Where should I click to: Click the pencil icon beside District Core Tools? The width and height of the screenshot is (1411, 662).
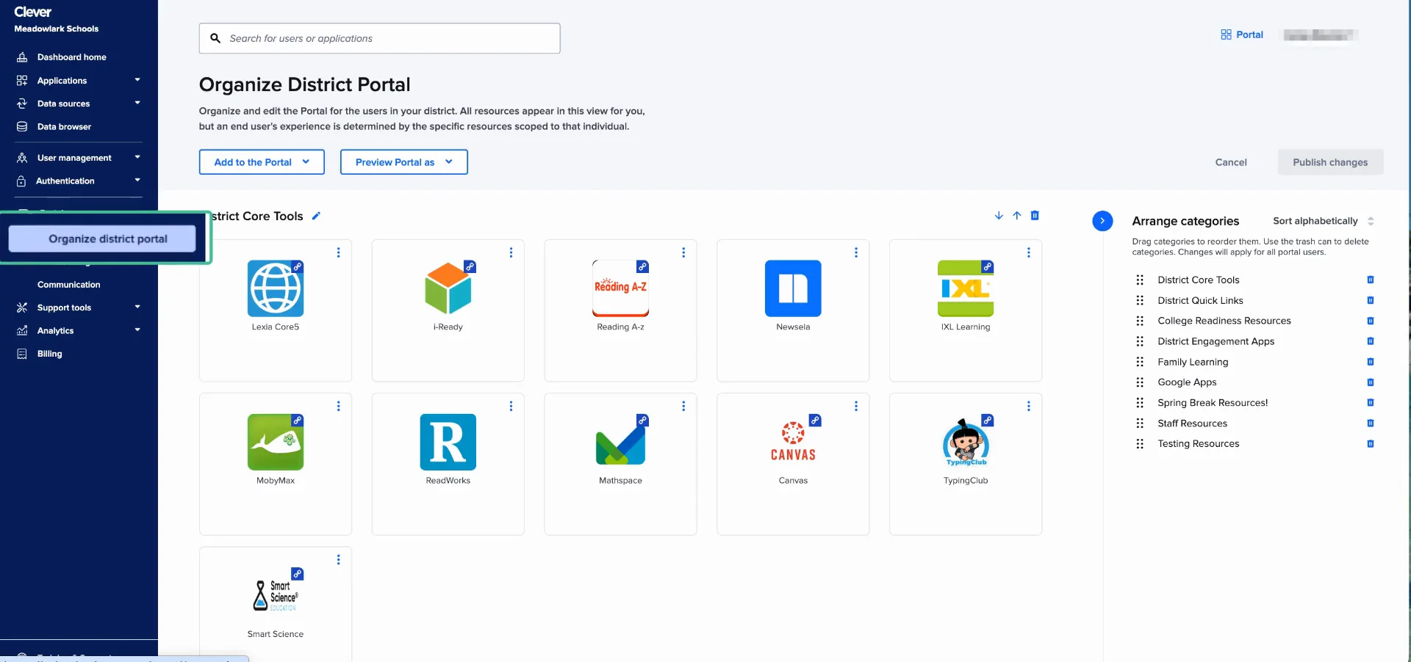pos(316,216)
